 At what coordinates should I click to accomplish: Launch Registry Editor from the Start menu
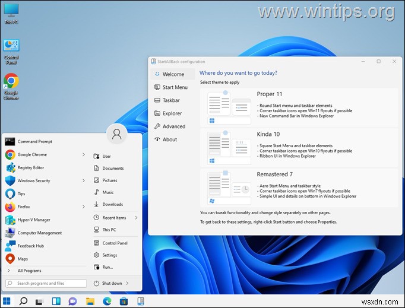point(31,168)
